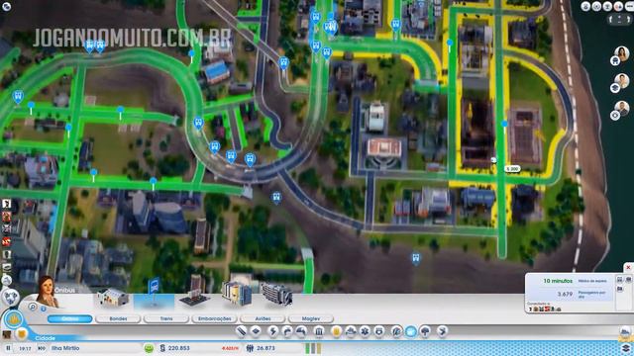Pause the game simulation
This screenshot has width=634, height=356.
8,348
